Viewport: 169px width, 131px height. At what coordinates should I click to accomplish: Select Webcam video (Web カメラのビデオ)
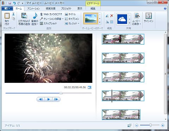click(x=51, y=14)
